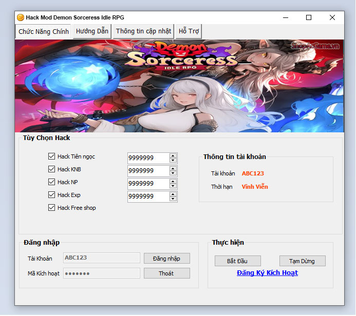The width and height of the screenshot is (356, 316).
Task: Decrease the Hack NP value with down arrow
Action: (173, 186)
